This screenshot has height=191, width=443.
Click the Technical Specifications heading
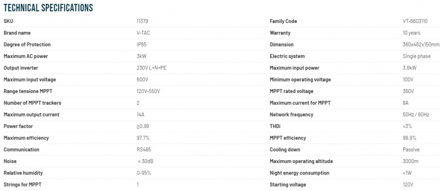[x=48, y=8]
